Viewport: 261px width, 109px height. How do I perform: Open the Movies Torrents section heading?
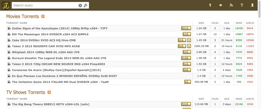(22, 16)
